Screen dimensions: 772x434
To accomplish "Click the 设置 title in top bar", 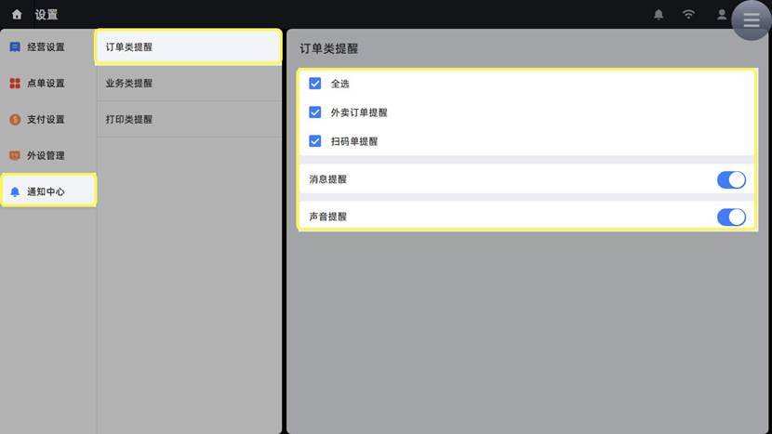I will [x=47, y=15].
